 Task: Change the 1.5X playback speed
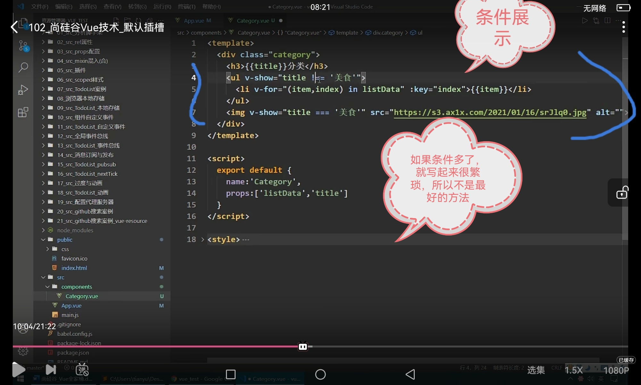click(x=573, y=370)
